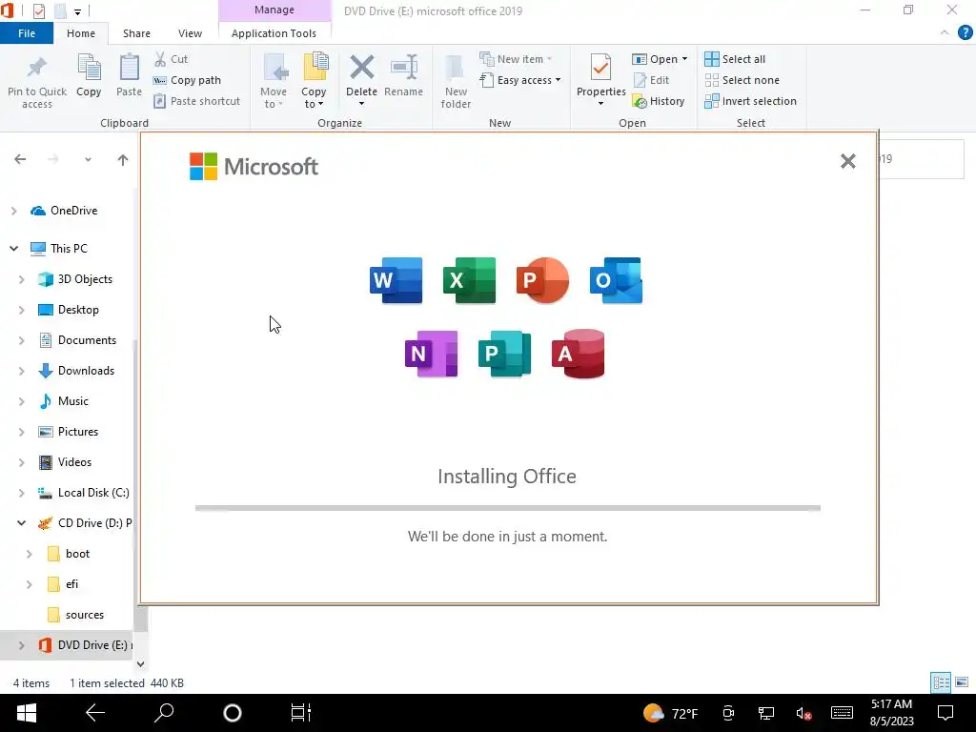Viewport: 976px width, 732px height.
Task: Expand the 3D Objects node
Action: pyautogui.click(x=22, y=279)
